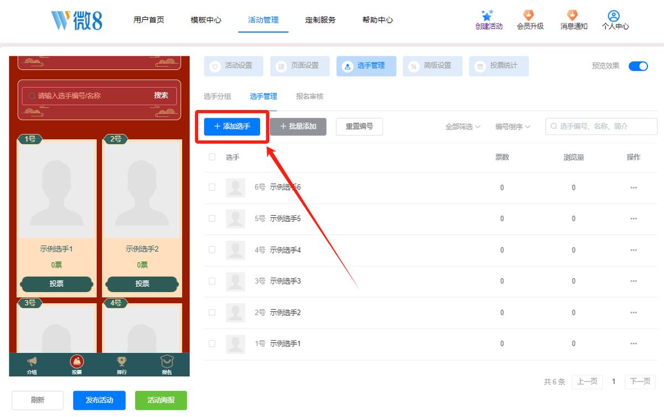Switch to the 选手管理 main tab

pyautogui.click(x=366, y=66)
